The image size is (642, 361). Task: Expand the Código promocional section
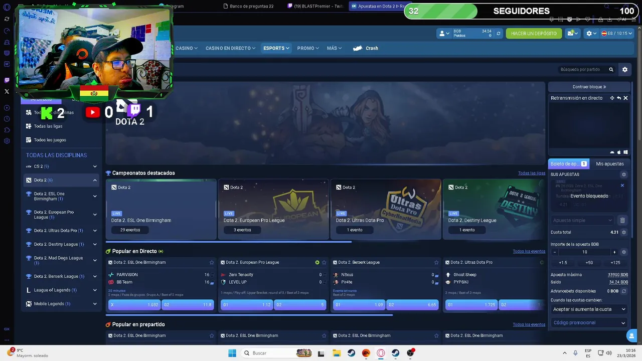[589, 323]
